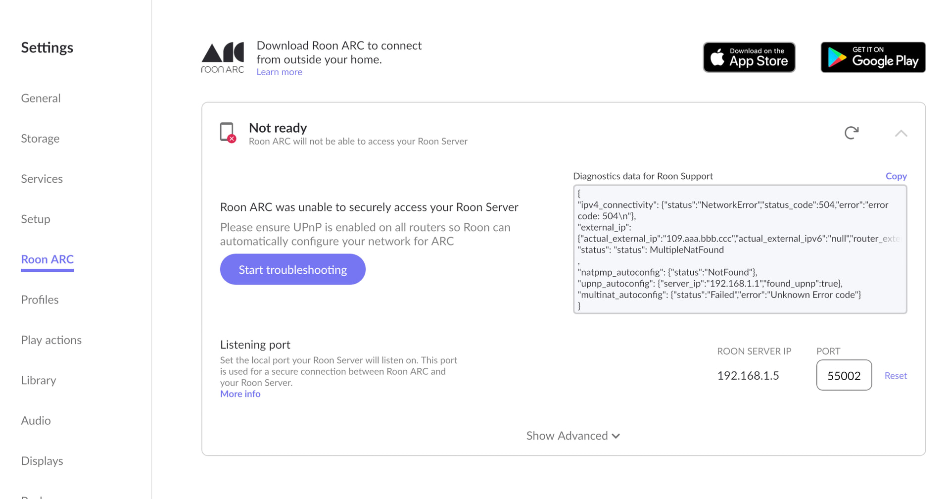Screen dimensions: 950x499
Task: Open Storage settings
Action: [x=40, y=139]
